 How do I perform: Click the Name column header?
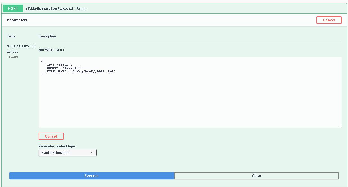[11, 36]
